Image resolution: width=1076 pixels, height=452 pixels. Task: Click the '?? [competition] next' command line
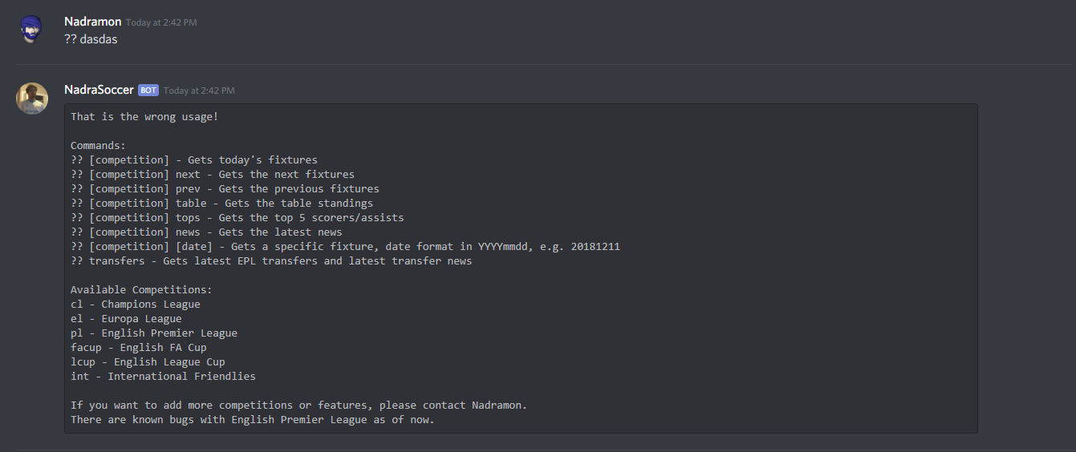coord(213,175)
